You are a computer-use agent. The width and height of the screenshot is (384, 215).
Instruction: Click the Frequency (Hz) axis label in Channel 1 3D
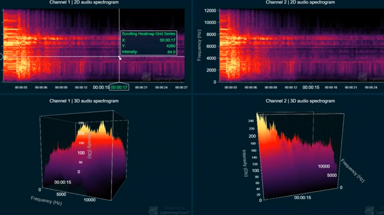click(x=46, y=201)
